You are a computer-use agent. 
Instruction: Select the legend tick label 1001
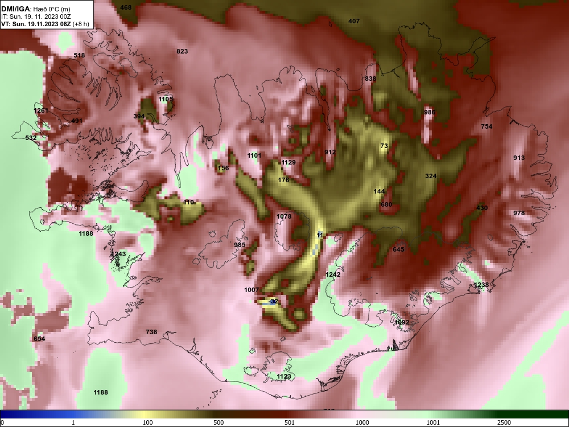(x=433, y=422)
